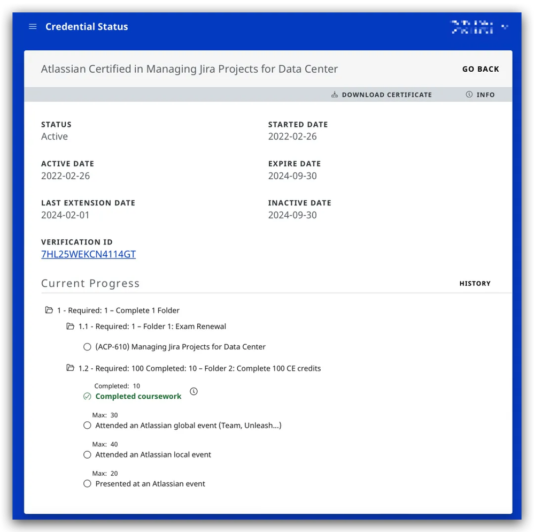
Task: Click the (ACP-610) Managing Jira Projects for Data Center label
Action: tap(180, 347)
